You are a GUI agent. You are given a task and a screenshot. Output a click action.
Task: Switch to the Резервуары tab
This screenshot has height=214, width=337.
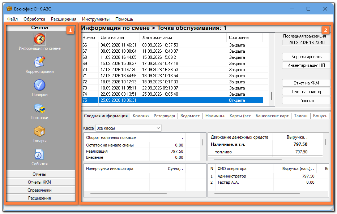(x=165, y=116)
